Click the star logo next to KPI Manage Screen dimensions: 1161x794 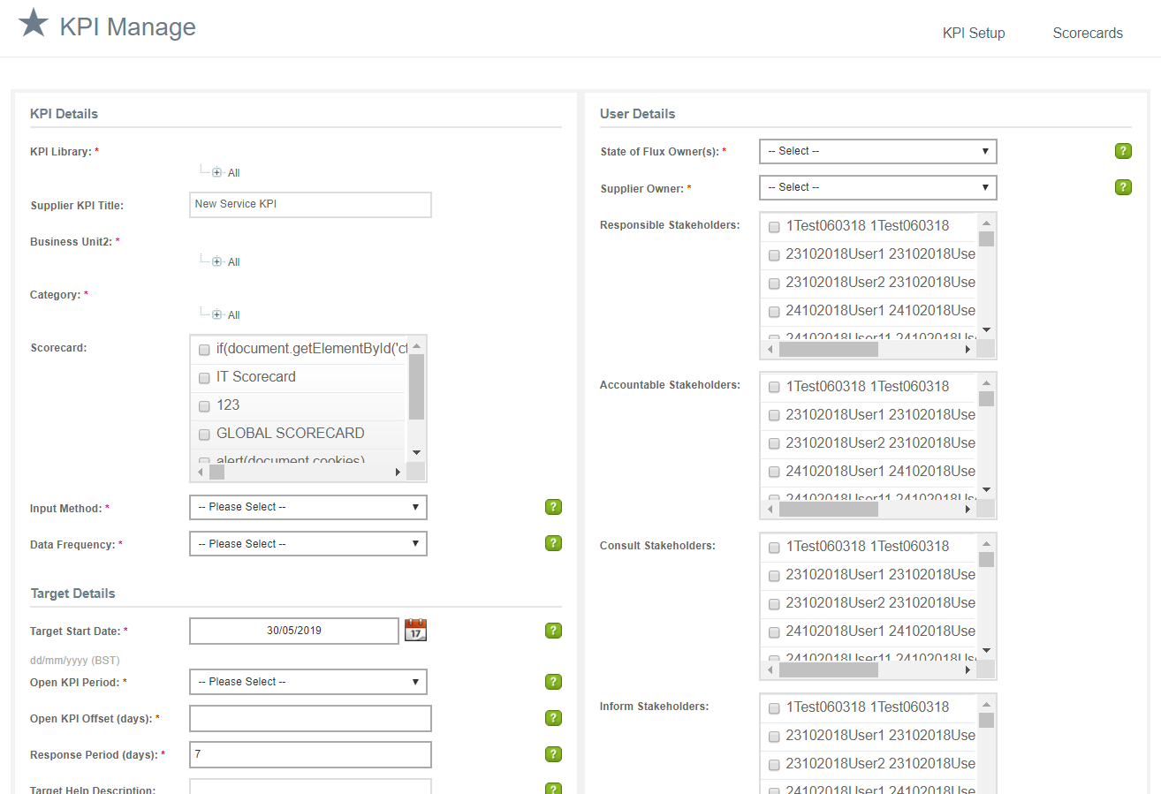click(34, 25)
